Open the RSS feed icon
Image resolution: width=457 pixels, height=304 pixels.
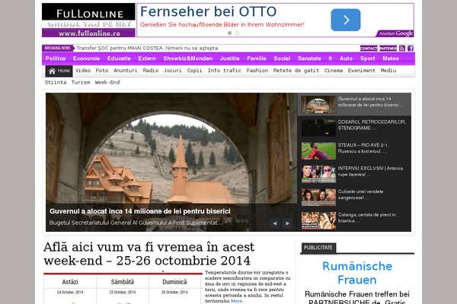402,49
